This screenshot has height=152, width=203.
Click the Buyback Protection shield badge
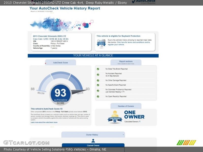point(101,43)
